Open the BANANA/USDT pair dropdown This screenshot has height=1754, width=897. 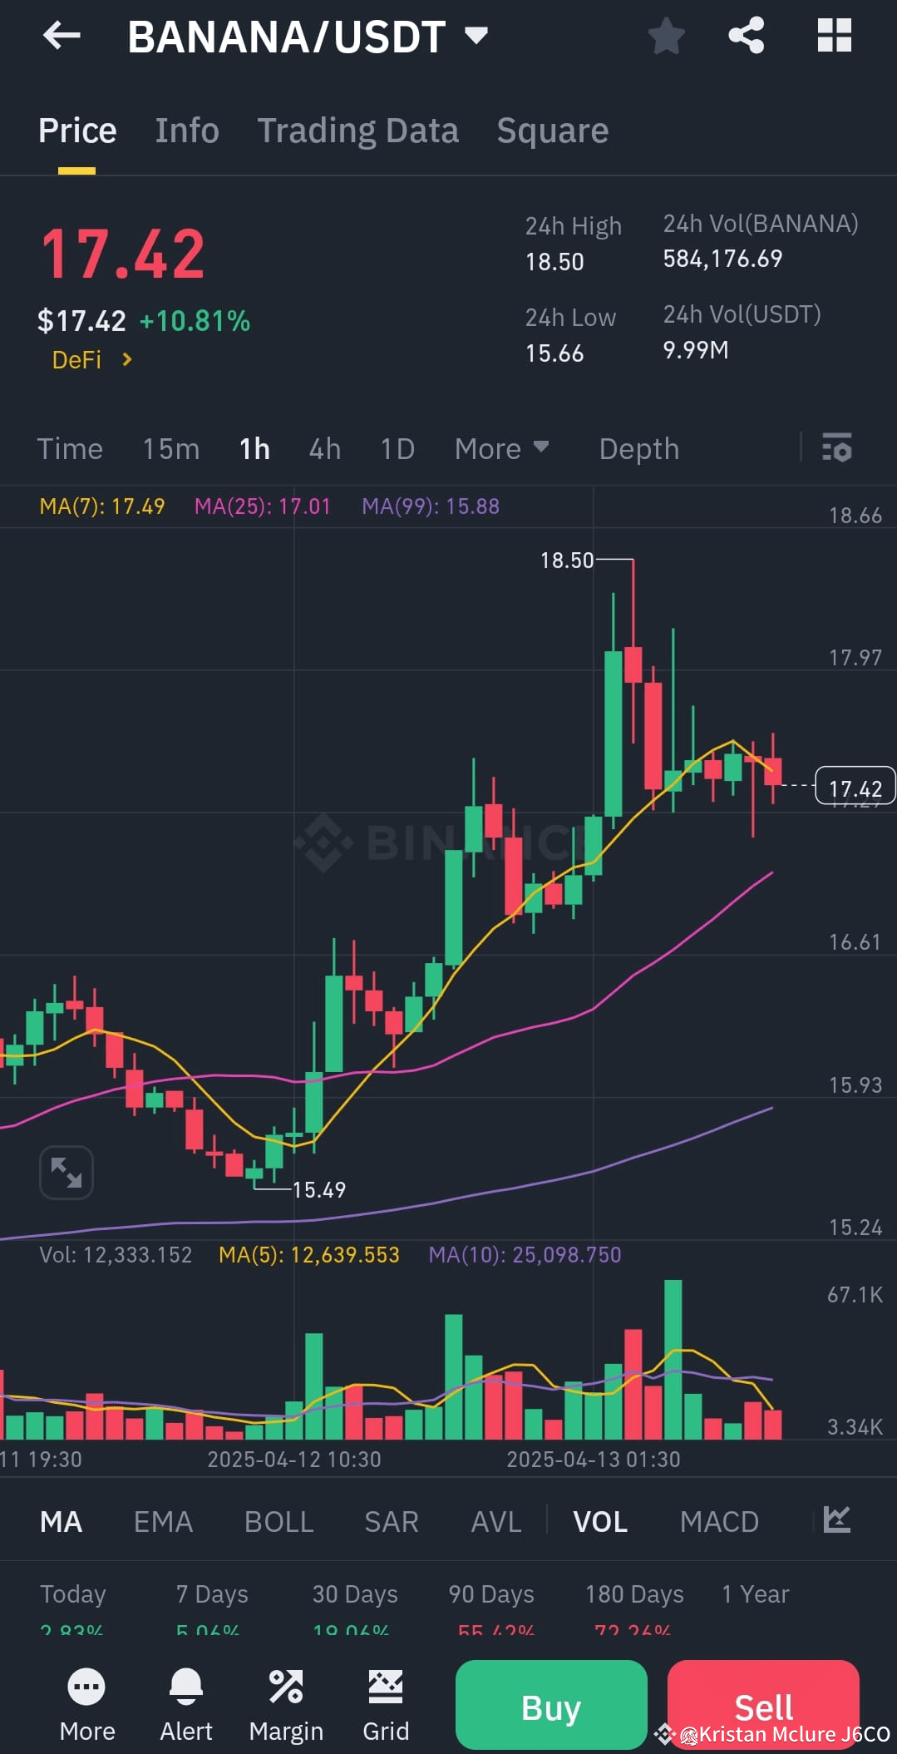coord(475,35)
